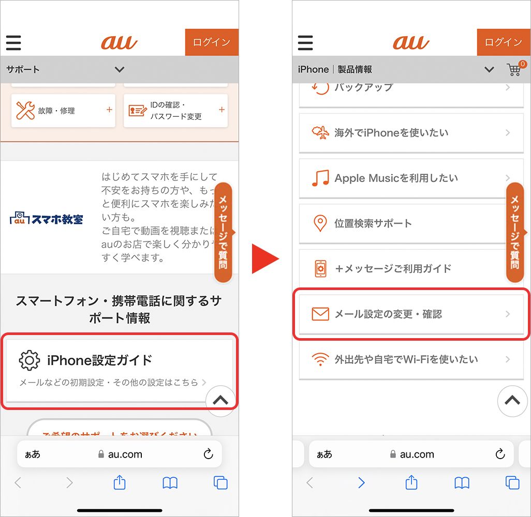The image size is (531, 517).
Task: Tap au.com address bar on left Safari
Action: 120,454
